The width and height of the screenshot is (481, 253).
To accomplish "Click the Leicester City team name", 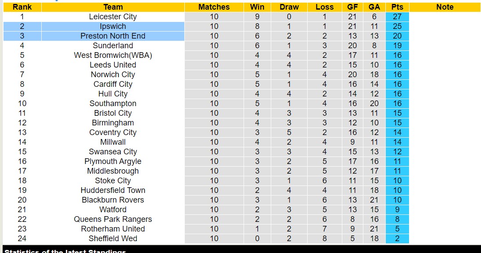I will [x=113, y=17].
